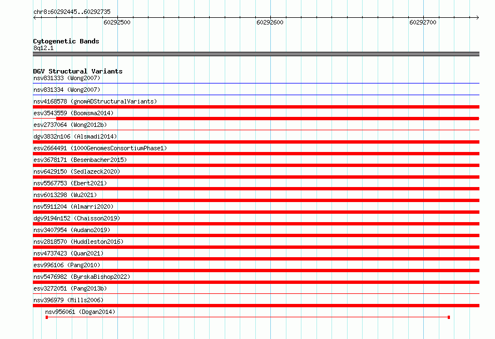
Task: Select nsv2818570 (Huddleston2016) label
Action: click(x=78, y=242)
